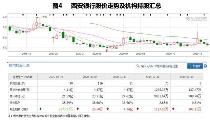Select the 2020-06-30 report period column header
Viewport: 210px width, 121px height.
click(x=90, y=77)
